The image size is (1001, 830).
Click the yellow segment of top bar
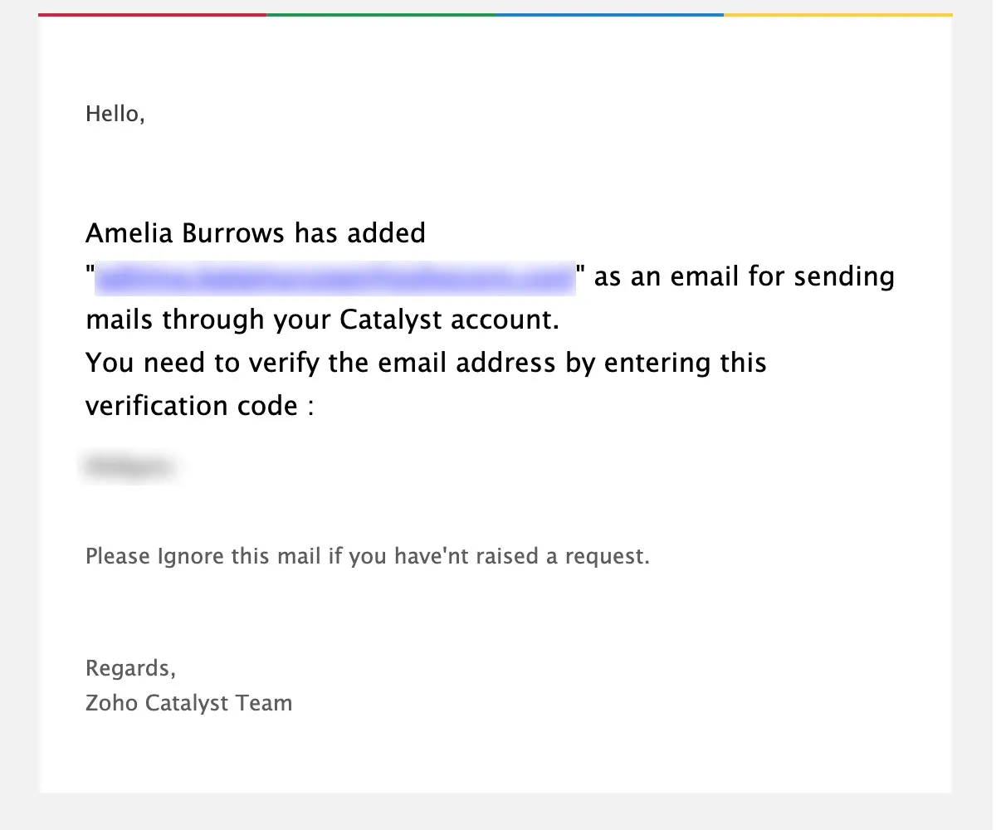(838, 15)
